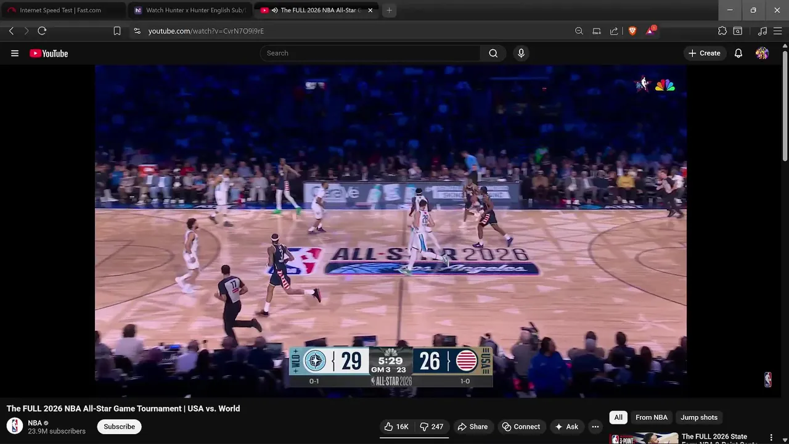Open the tab search panel icon

coord(738,31)
